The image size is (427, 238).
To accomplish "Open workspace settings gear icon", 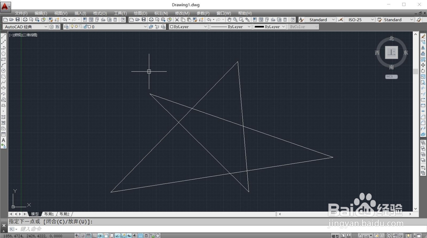I will pyautogui.click(x=52, y=26).
